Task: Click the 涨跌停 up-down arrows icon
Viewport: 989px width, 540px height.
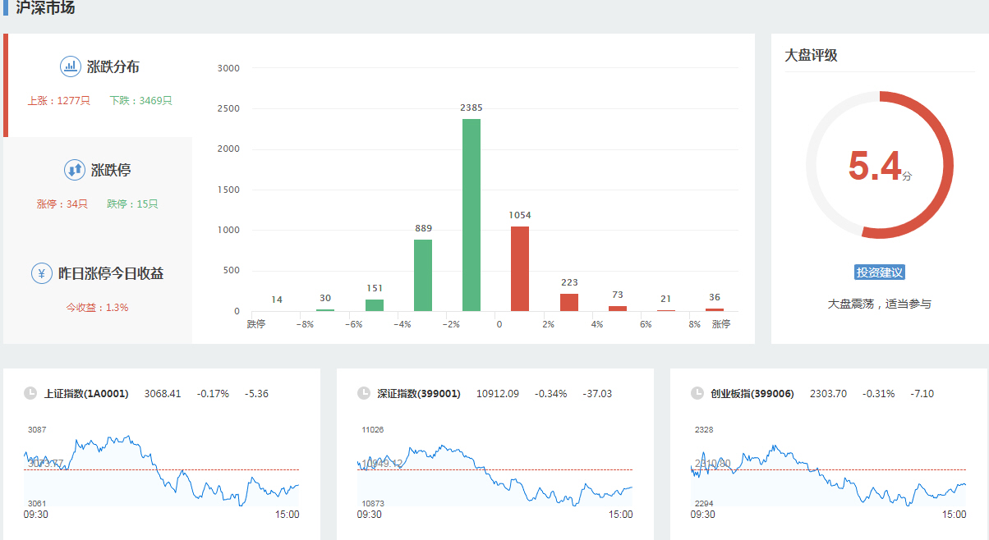Action: pyautogui.click(x=74, y=170)
